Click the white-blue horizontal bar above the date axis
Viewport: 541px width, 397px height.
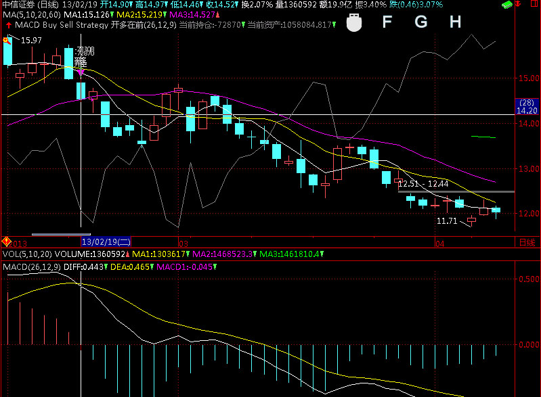point(61,234)
